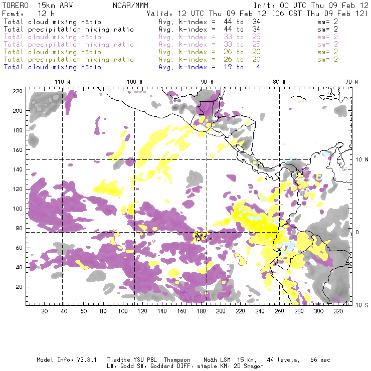Click the vertical-axis "20" tick label
Screen dimensions: 371x371
[19, 287]
